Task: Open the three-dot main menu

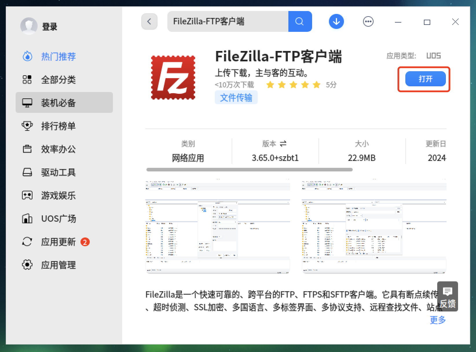Action: point(368,21)
